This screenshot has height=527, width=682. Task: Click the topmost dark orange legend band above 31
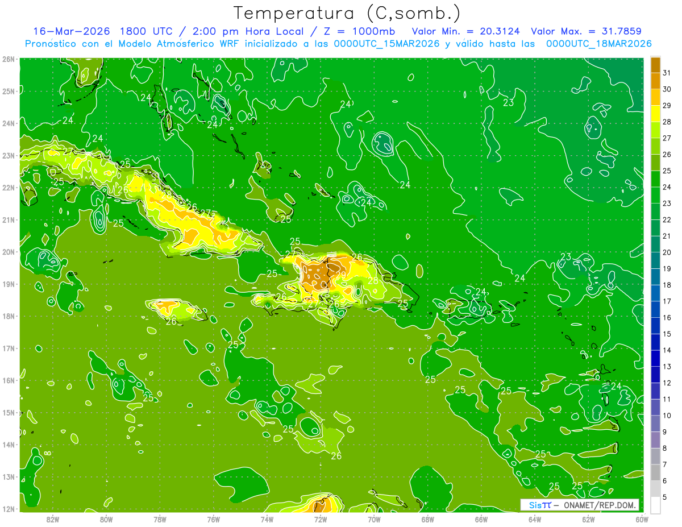pyautogui.click(x=655, y=65)
